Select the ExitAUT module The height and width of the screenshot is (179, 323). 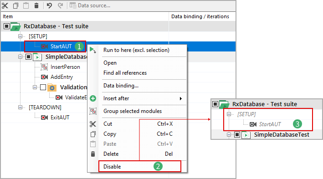[60, 118]
